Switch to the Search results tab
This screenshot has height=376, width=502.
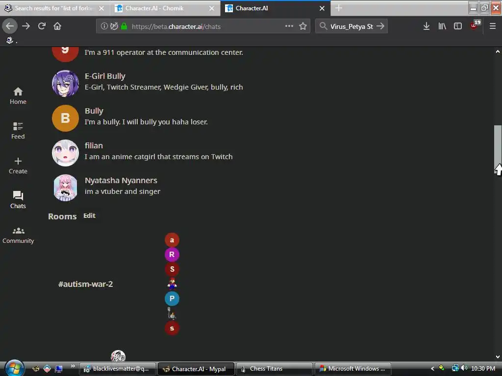pos(54,8)
